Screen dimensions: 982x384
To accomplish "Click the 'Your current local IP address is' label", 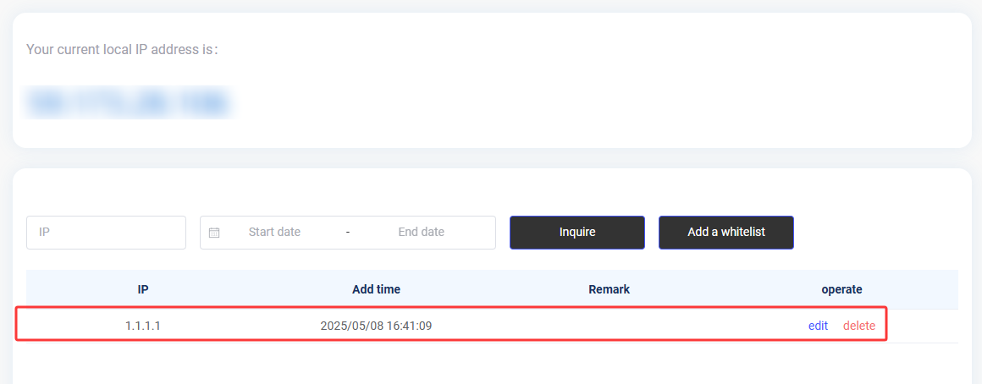I will tap(122, 49).
